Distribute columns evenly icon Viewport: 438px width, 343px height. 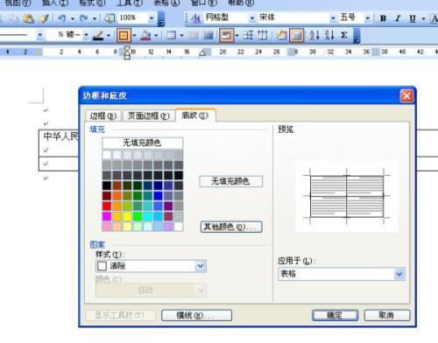pyautogui.click(x=263, y=36)
